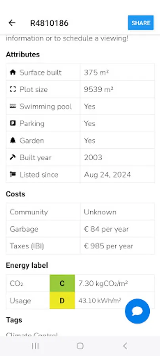Viewport: 160px width, 356px height.
Task: Click the house icon beside Surface built
Action: tap(13, 72)
